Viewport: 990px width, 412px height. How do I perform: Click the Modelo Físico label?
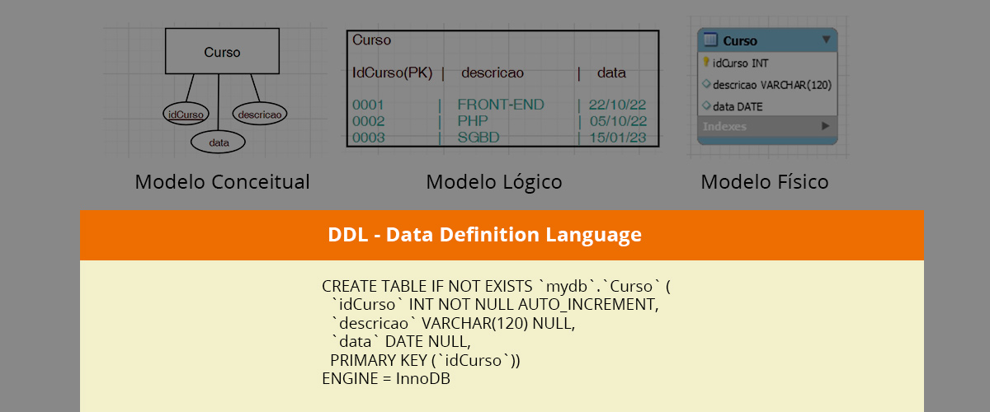pyautogui.click(x=765, y=181)
